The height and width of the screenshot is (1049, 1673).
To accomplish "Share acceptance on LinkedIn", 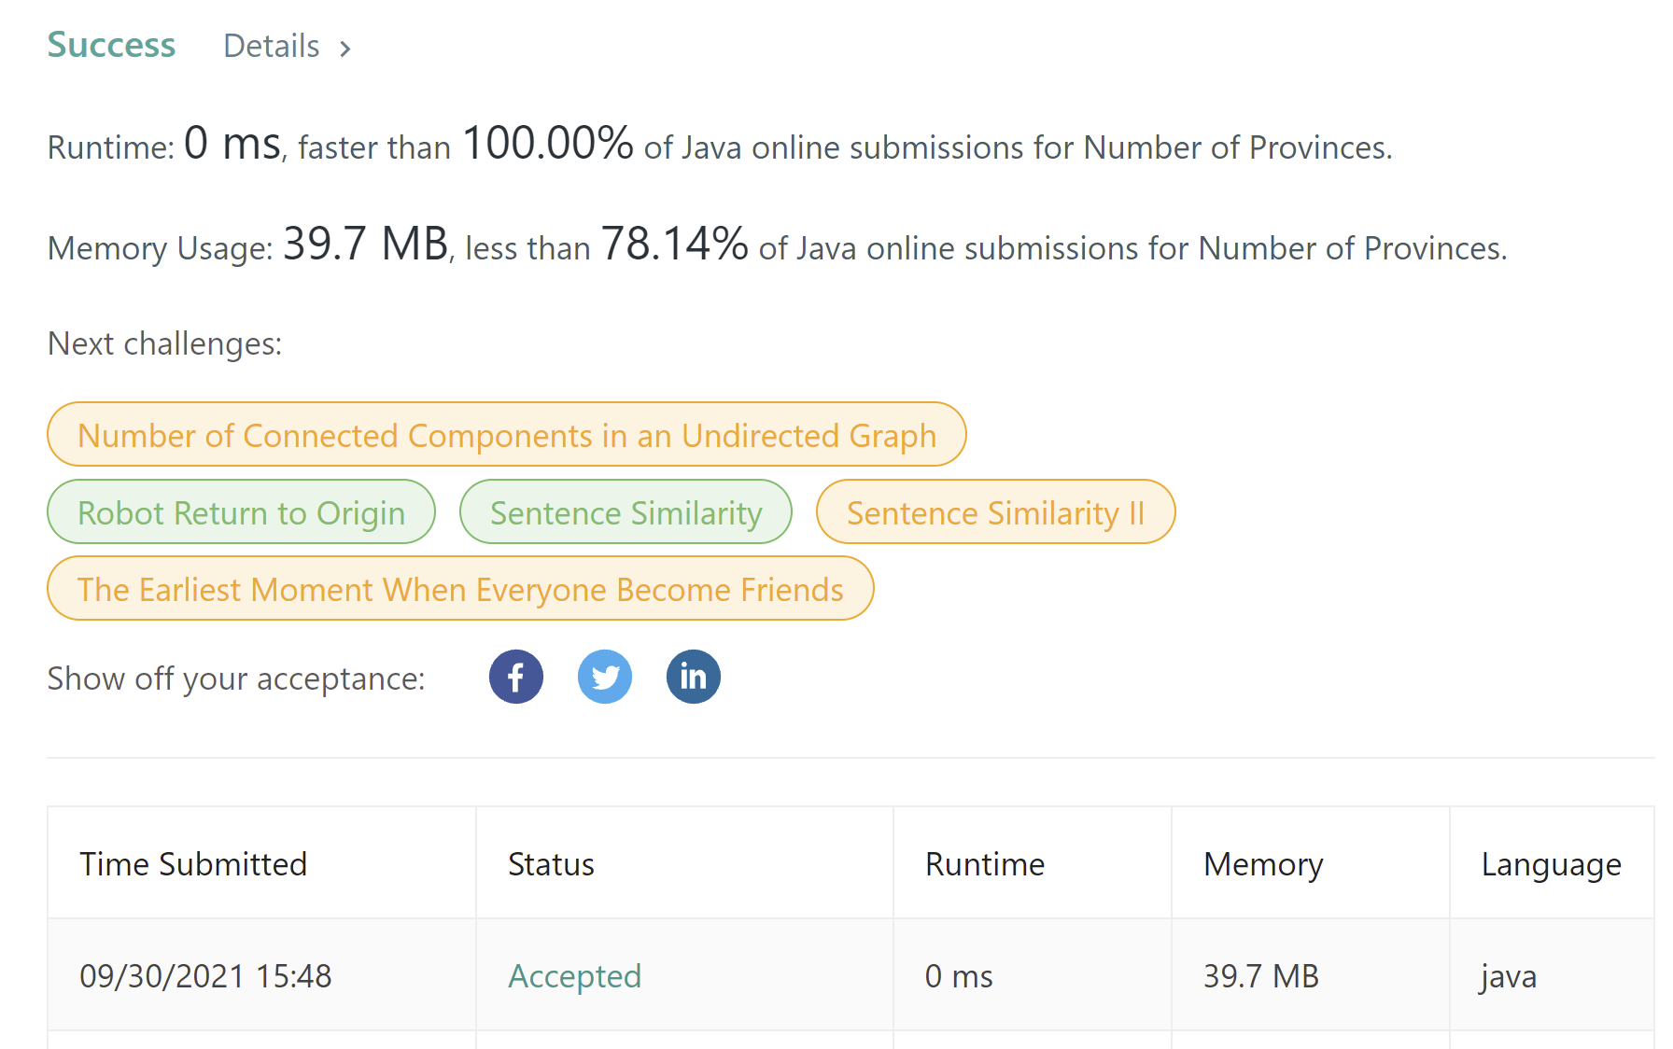I will point(693,677).
